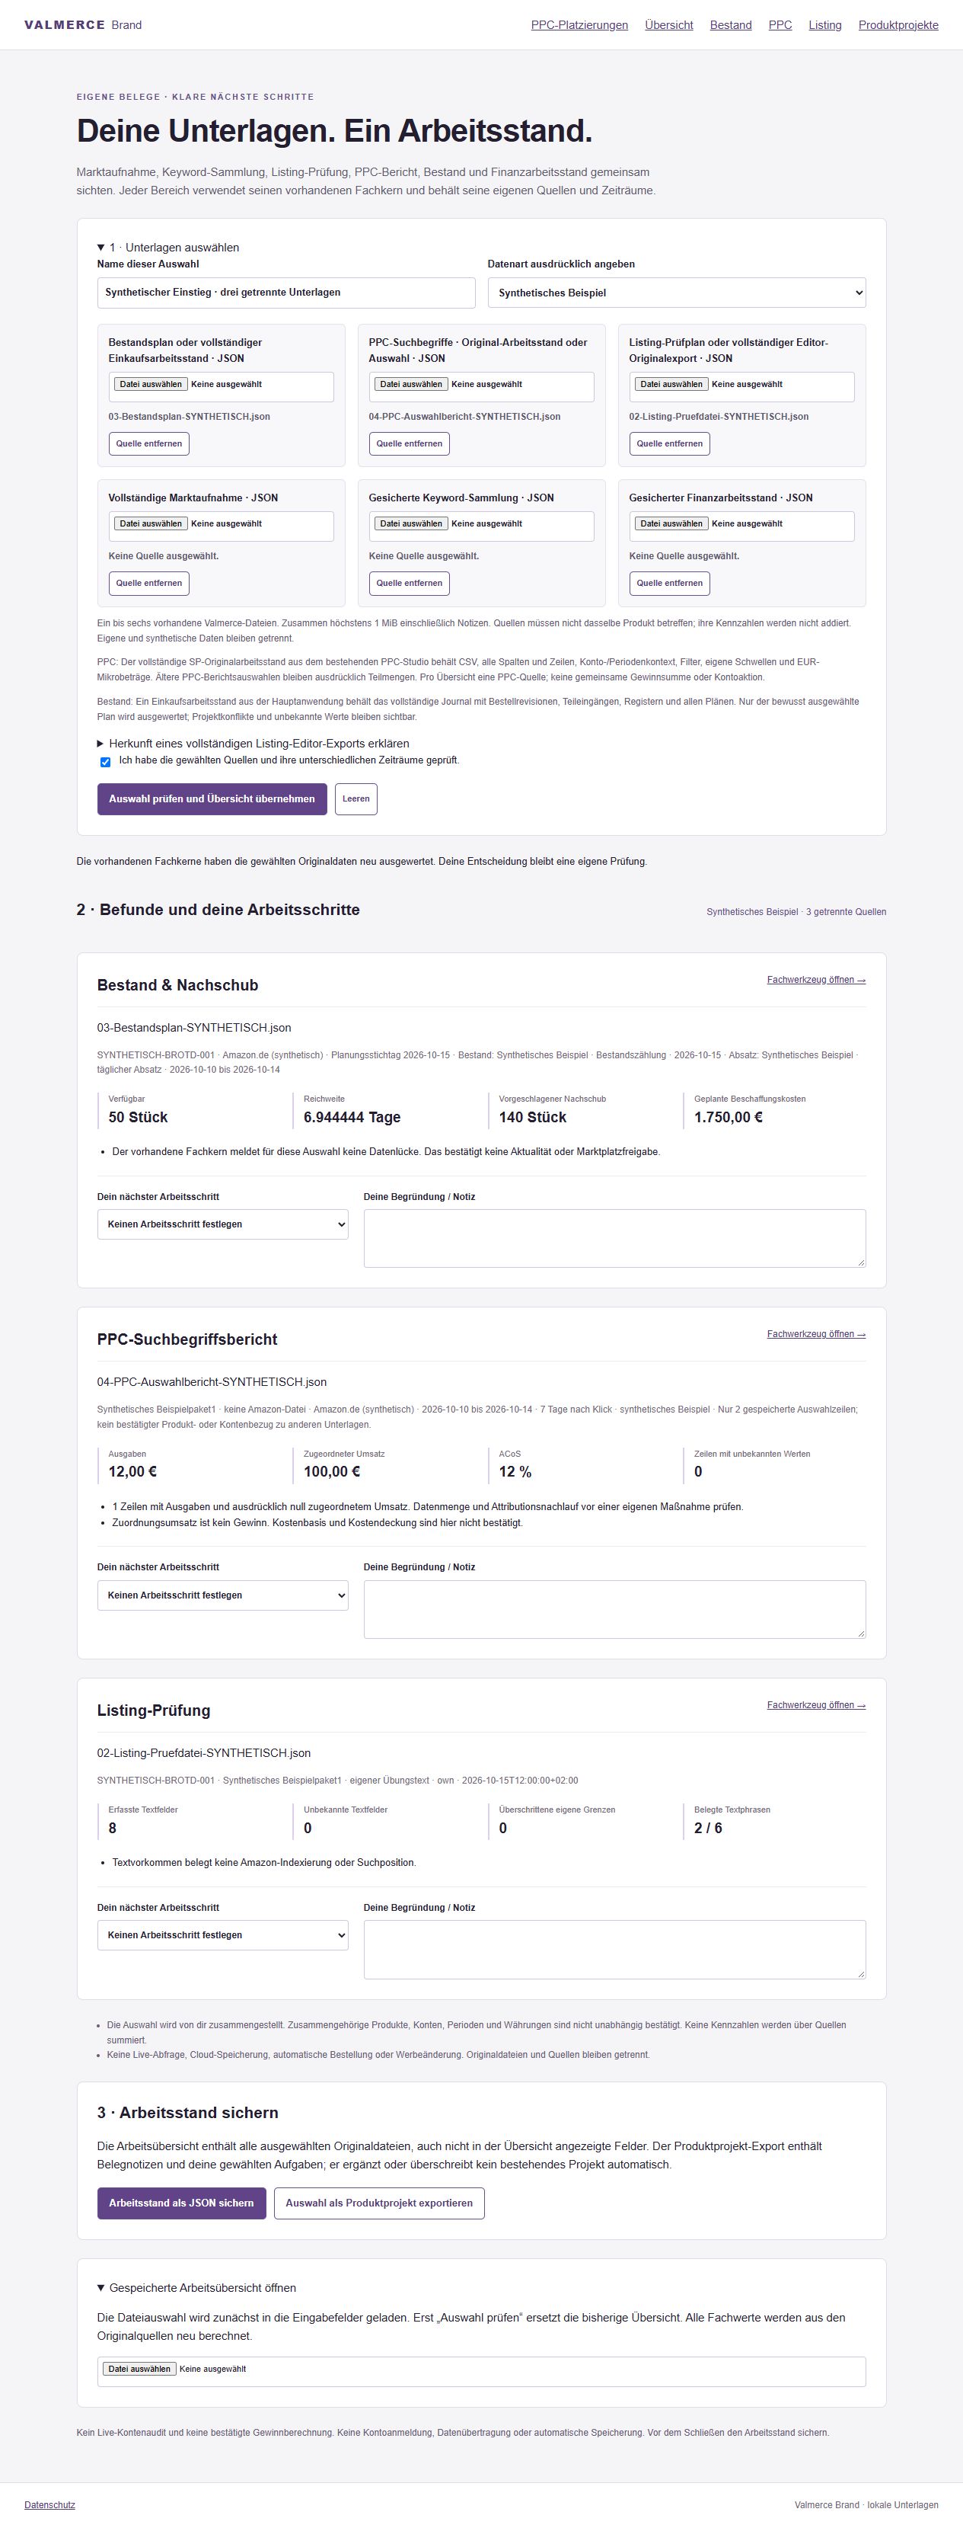
Task: Open the PPC header navigation link
Action: click(780, 25)
